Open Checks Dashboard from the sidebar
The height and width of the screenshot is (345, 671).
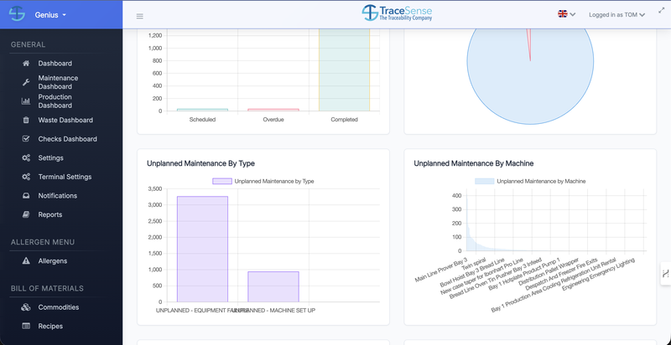pos(67,139)
